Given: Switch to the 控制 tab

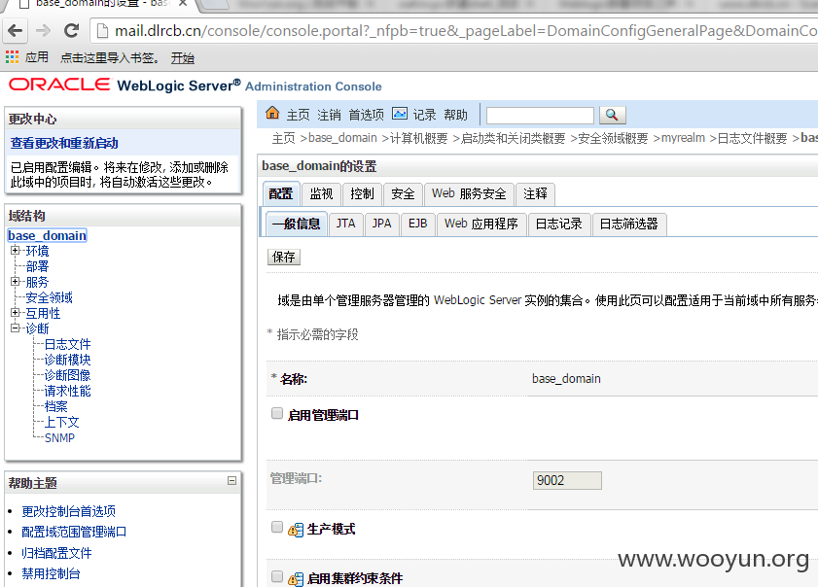Looking at the screenshot, I should pos(362,194).
